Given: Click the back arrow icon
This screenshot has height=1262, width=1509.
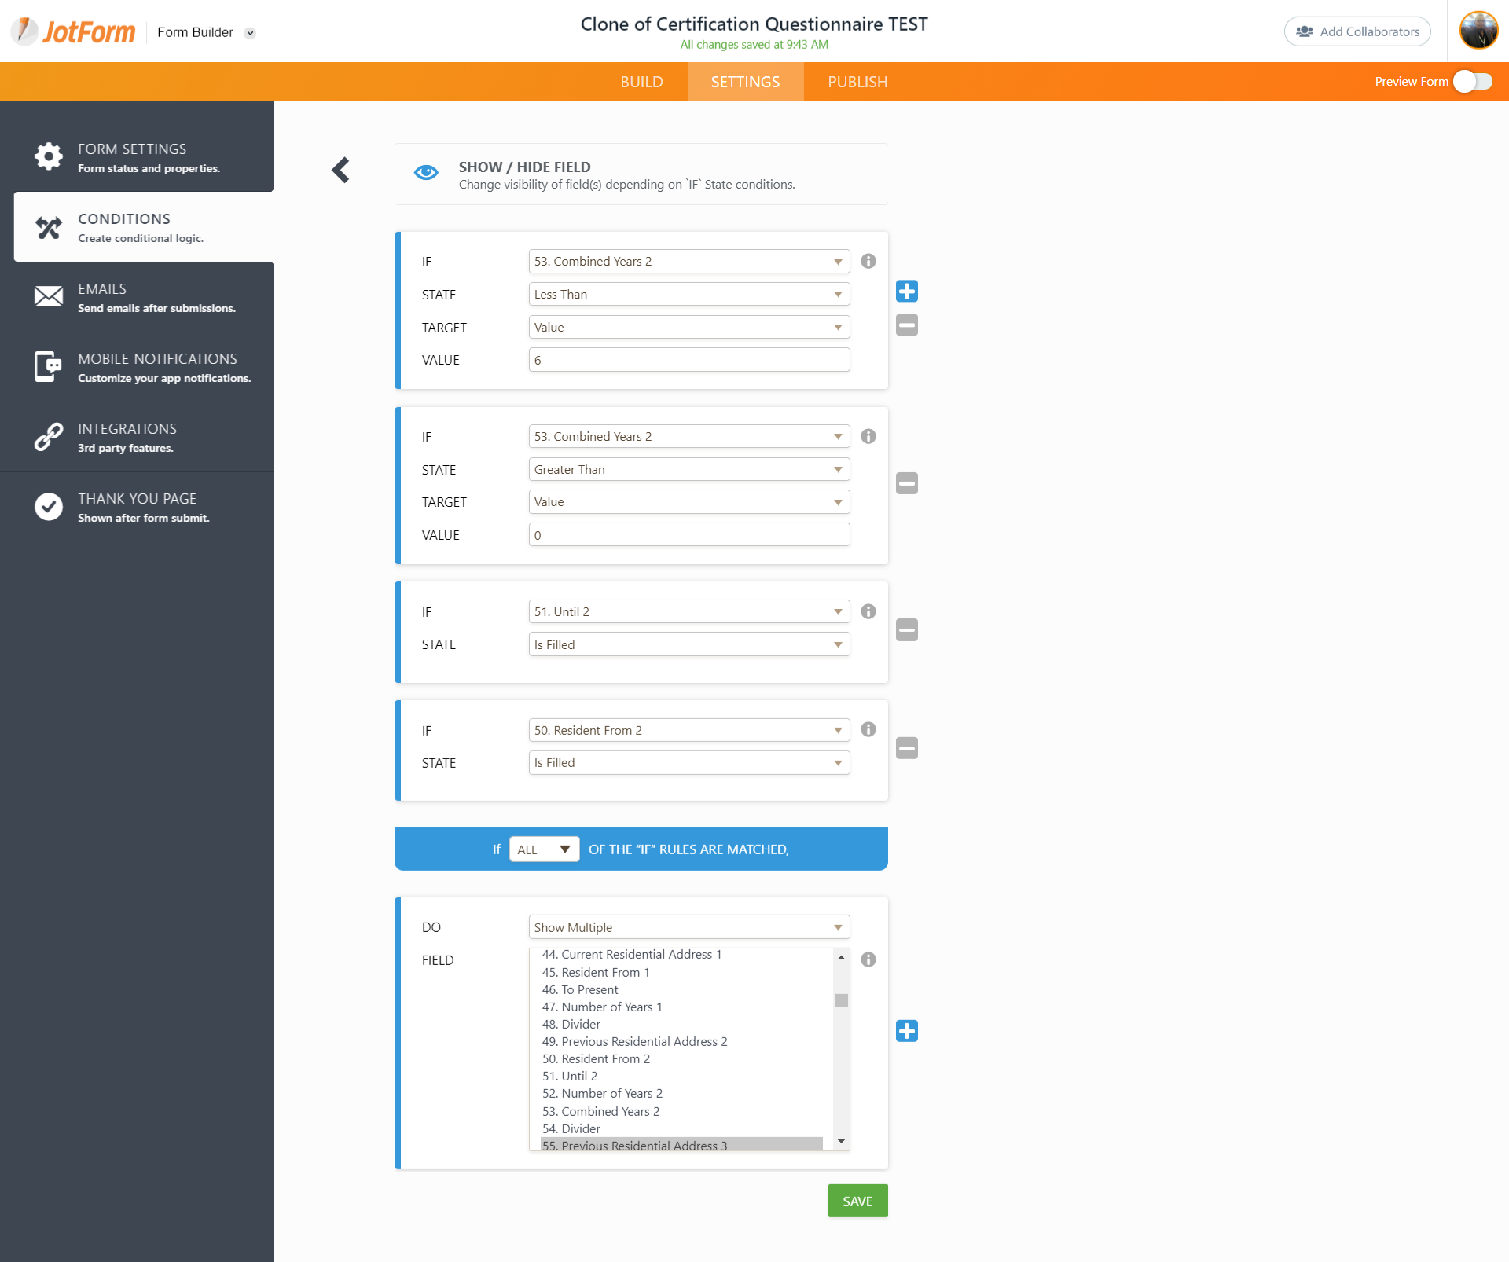Looking at the screenshot, I should [x=340, y=170].
